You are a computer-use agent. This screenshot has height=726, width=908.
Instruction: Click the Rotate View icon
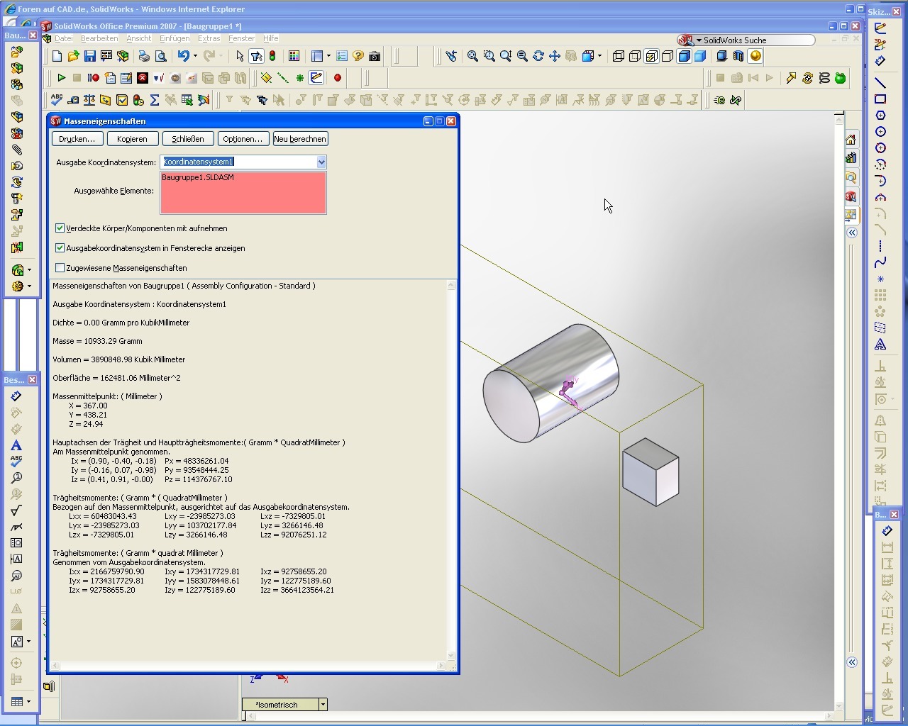(x=538, y=56)
